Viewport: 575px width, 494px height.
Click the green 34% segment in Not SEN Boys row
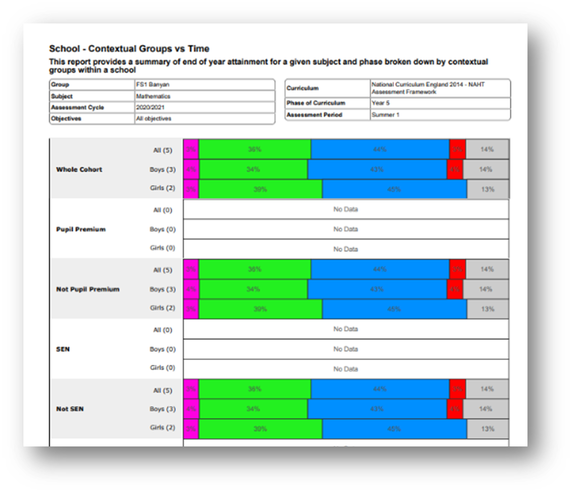(253, 409)
